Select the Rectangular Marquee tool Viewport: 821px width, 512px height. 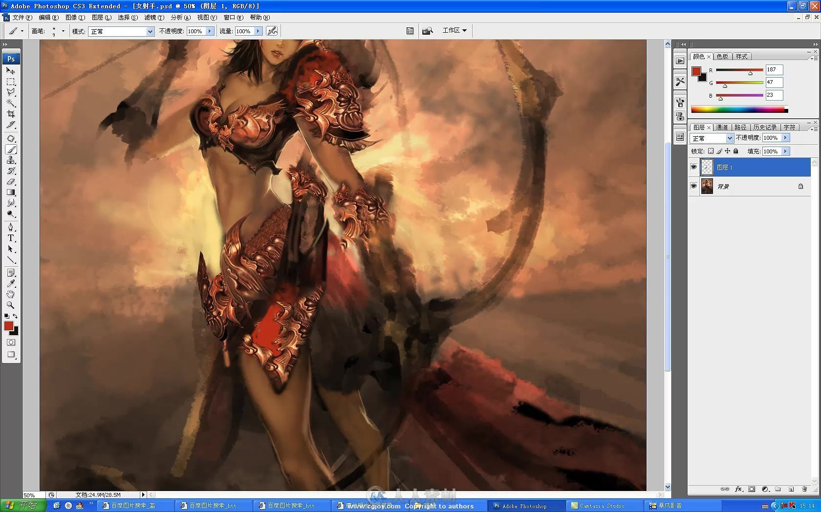click(11, 82)
